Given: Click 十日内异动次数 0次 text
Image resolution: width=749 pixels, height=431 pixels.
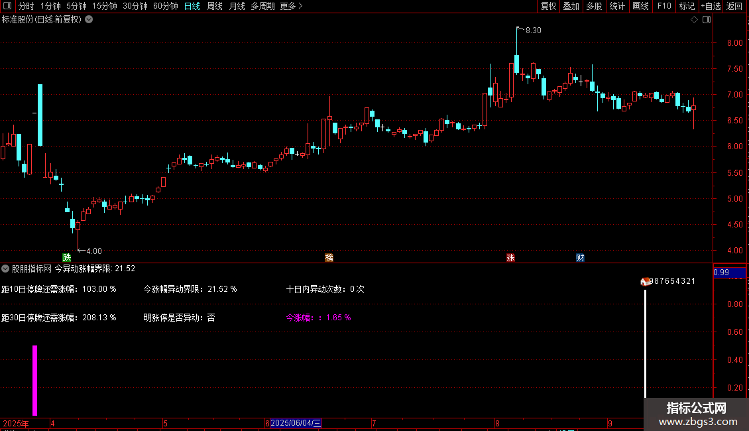Looking at the screenshot, I should click(325, 289).
